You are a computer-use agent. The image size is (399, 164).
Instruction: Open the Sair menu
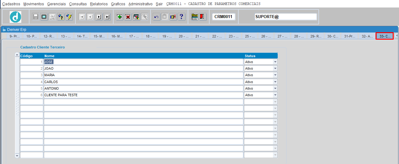point(159,4)
